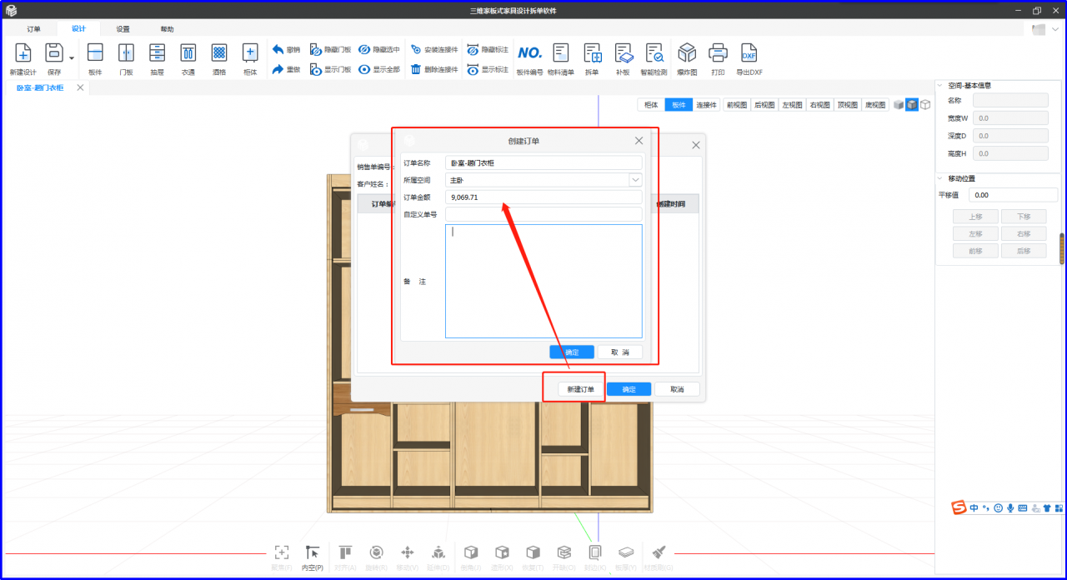This screenshot has height=580, width=1067.
Task: Click 顶视图 top view button
Action: coord(848,105)
